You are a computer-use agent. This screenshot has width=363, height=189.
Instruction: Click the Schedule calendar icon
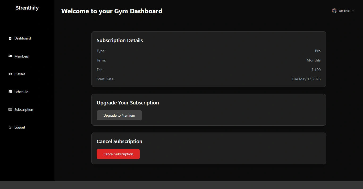pos(10,92)
